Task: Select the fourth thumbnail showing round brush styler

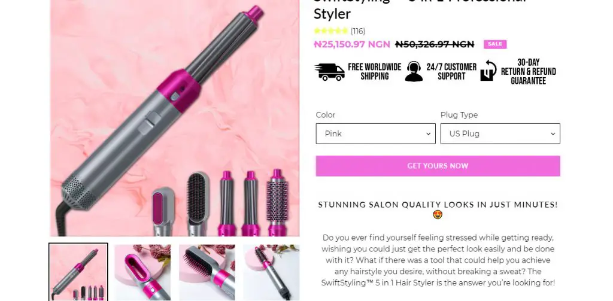Action: [271, 272]
